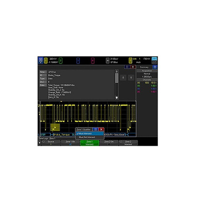This screenshot has width=211, height=211.
Task: Click layout icon of decode details dialog
Action: (127, 67)
